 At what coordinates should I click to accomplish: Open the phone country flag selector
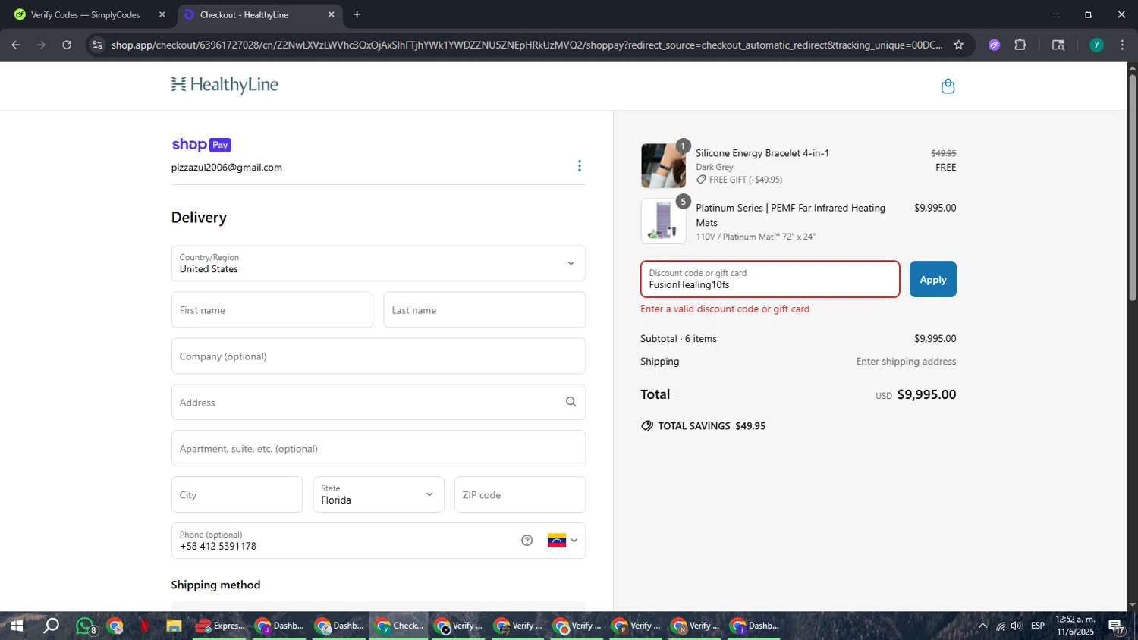(x=562, y=541)
